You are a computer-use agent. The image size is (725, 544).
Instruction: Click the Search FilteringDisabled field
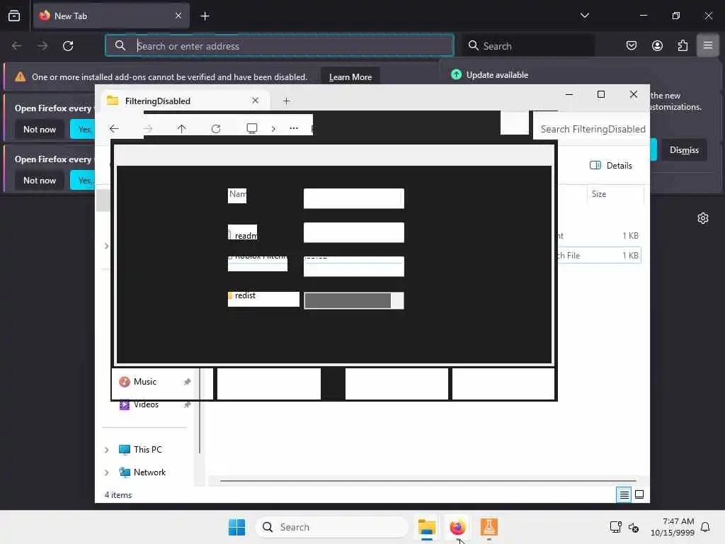pyautogui.click(x=592, y=129)
